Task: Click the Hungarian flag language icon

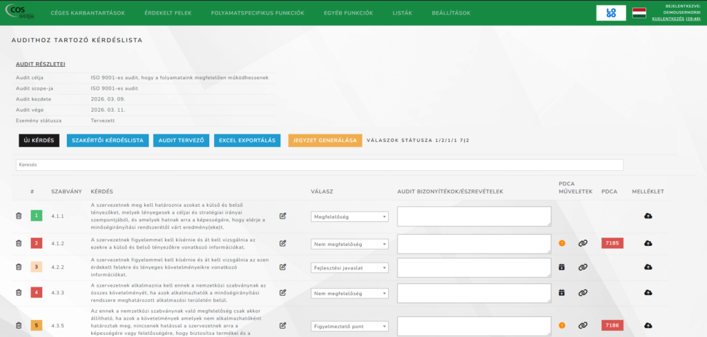Action: pos(639,13)
